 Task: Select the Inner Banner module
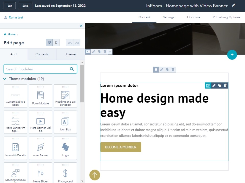pyautogui.click(x=40, y=148)
